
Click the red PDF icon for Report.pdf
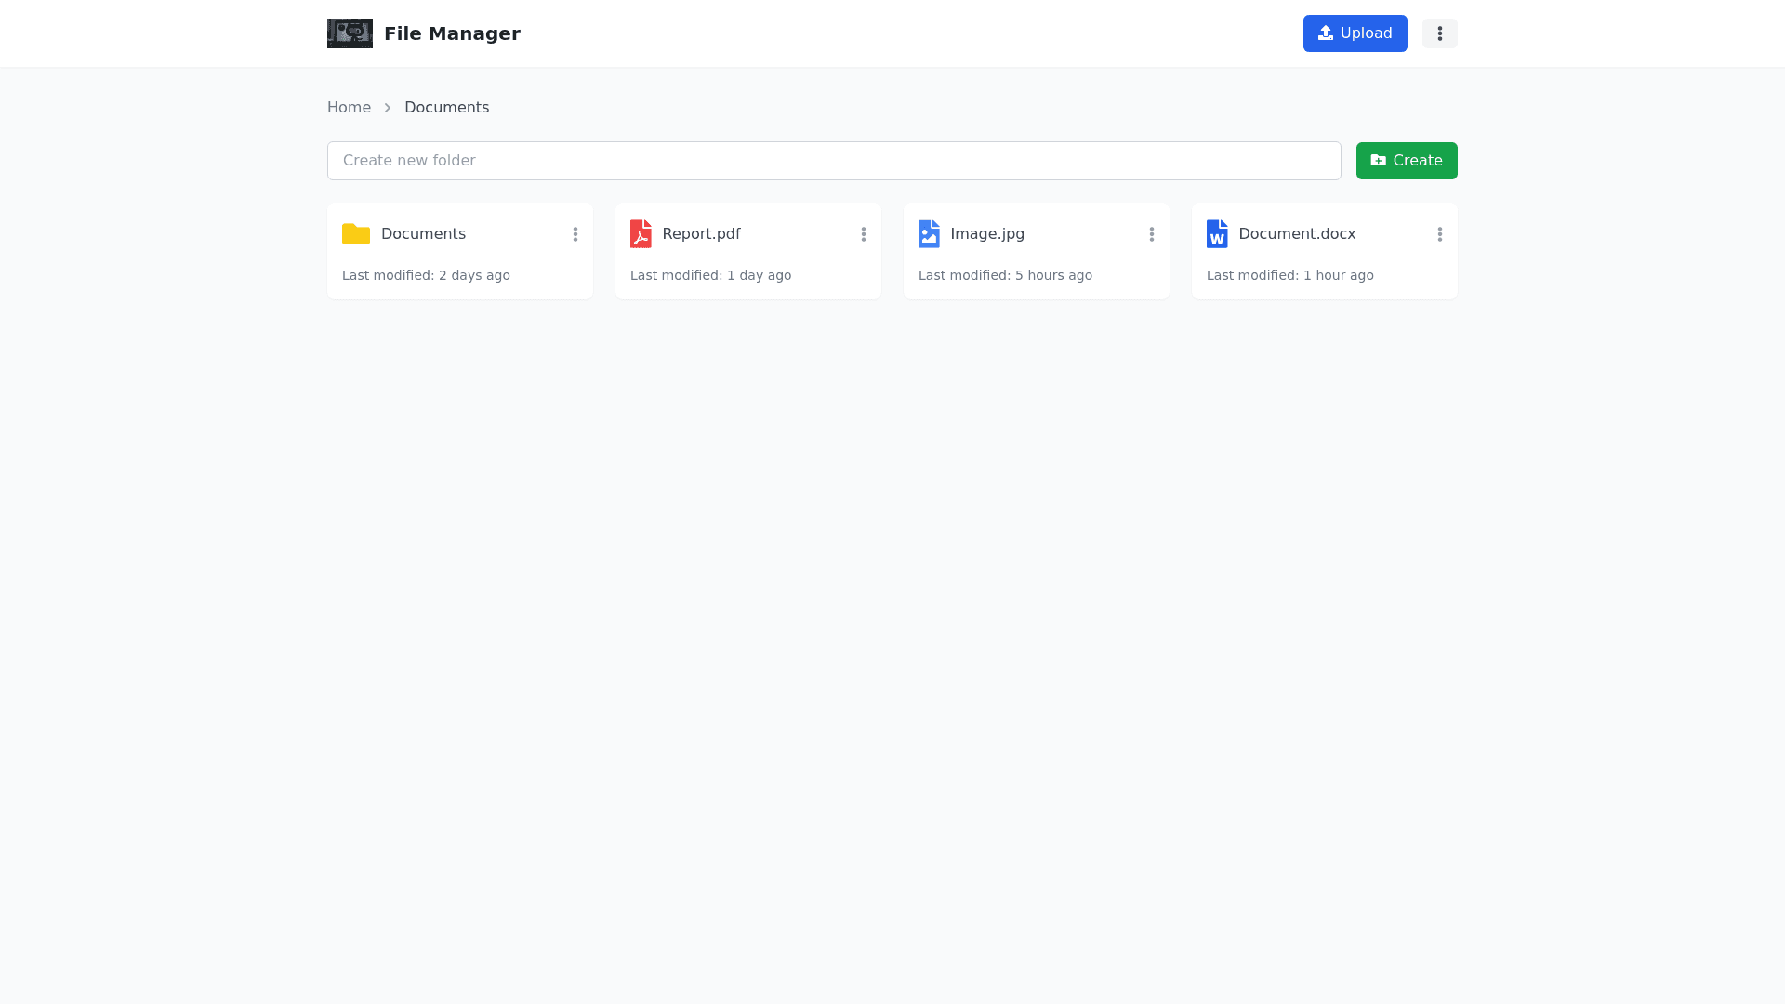pos(641,234)
